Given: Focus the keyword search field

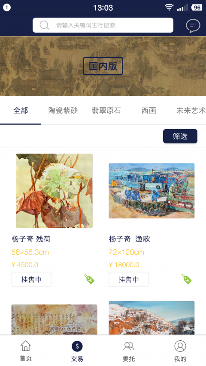Looking at the screenshot, I should [x=103, y=25].
